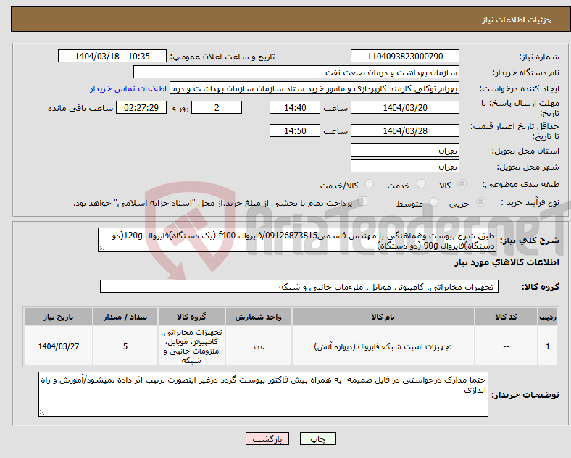Viewport: 571px width, 458px height.
Task: Select the جزیی purchase type radio
Action: coord(480,202)
